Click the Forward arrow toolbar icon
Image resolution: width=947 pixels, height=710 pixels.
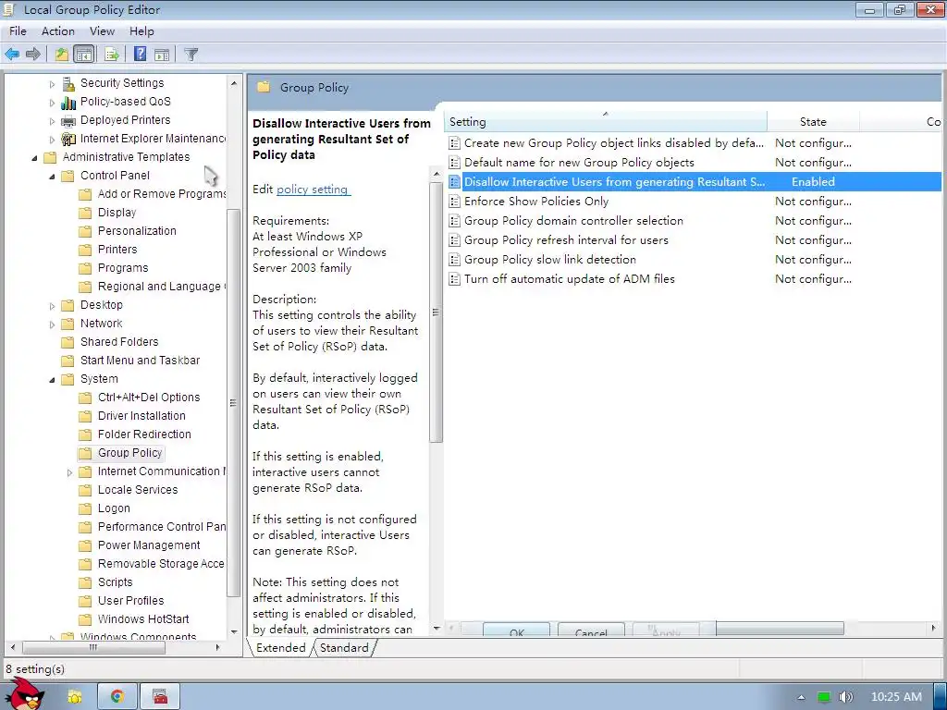[x=33, y=55]
